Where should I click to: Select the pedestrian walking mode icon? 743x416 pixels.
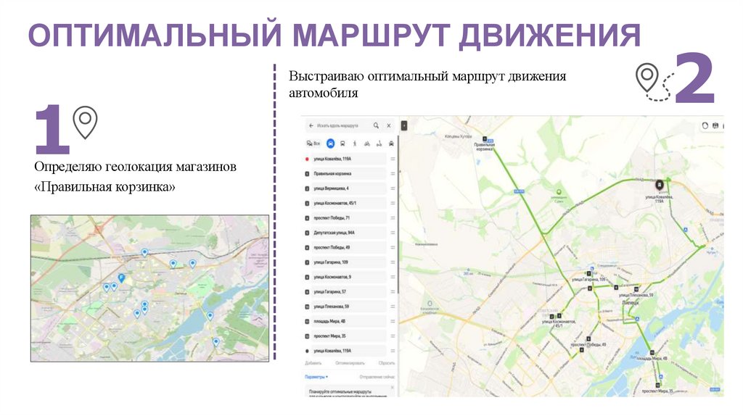[354, 143]
